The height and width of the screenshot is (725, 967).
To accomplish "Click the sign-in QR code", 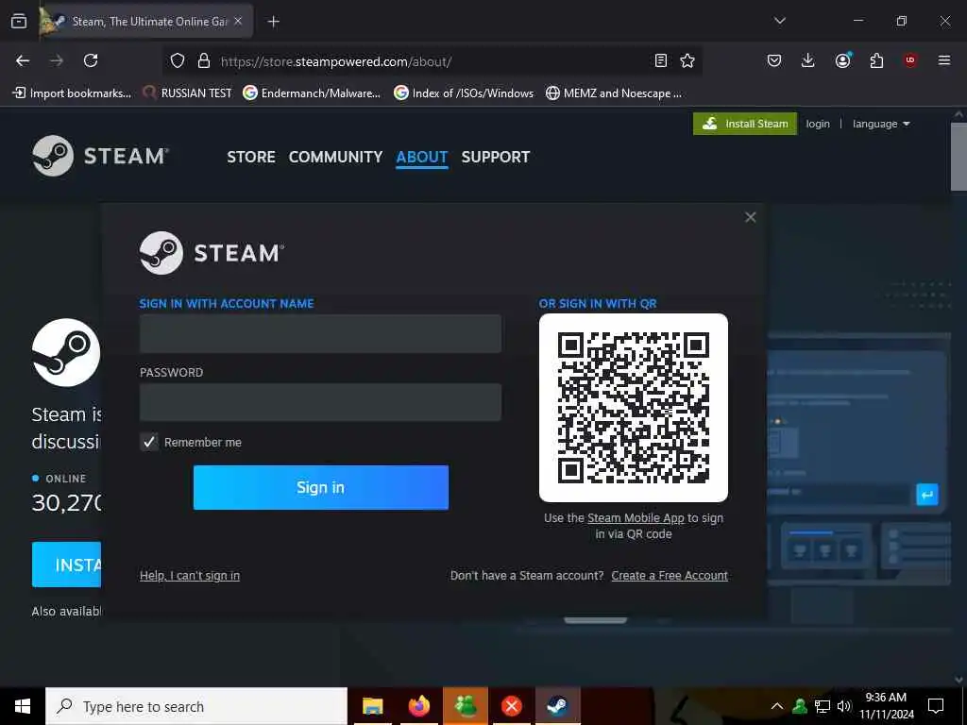I will [x=634, y=408].
